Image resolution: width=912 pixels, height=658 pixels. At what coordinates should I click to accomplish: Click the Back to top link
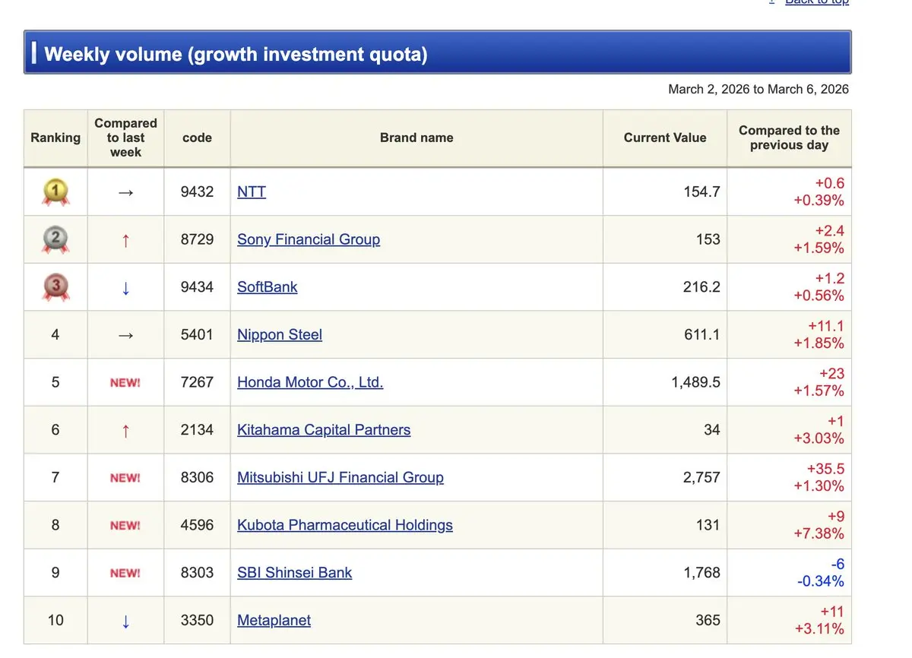[816, 2]
